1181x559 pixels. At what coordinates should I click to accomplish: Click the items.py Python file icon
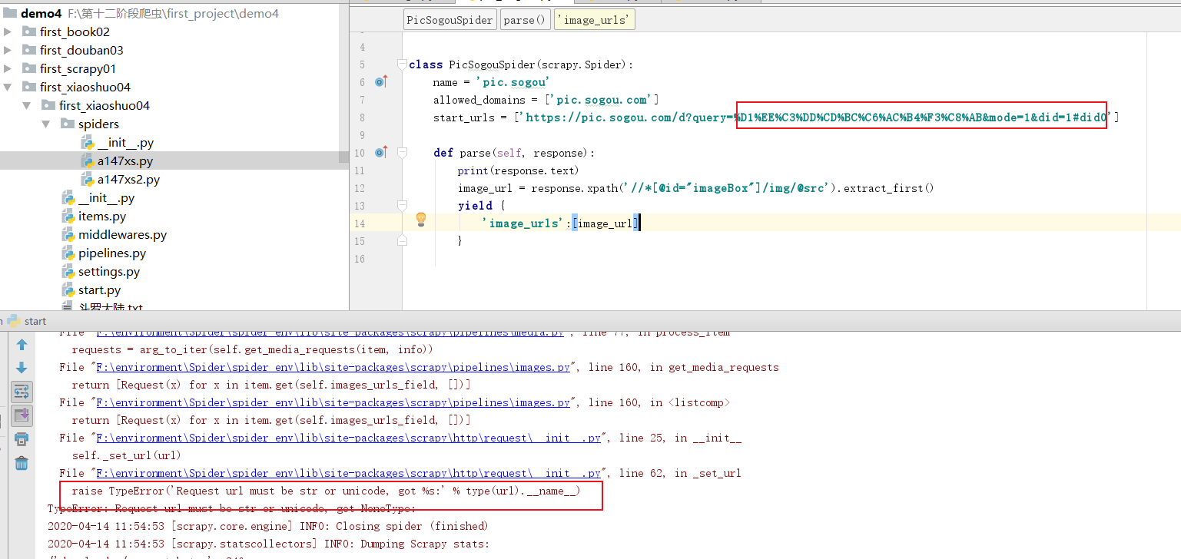[68, 216]
